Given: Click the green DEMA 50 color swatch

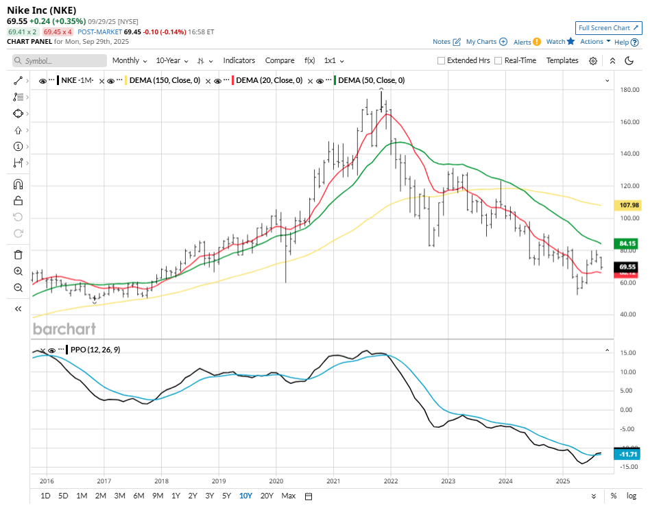Looking at the screenshot, I should [335, 80].
